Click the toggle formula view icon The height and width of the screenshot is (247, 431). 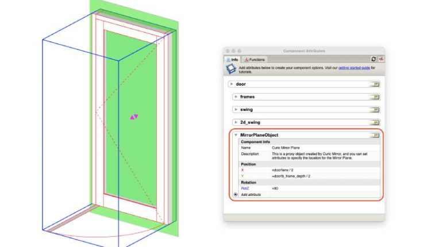point(381,59)
